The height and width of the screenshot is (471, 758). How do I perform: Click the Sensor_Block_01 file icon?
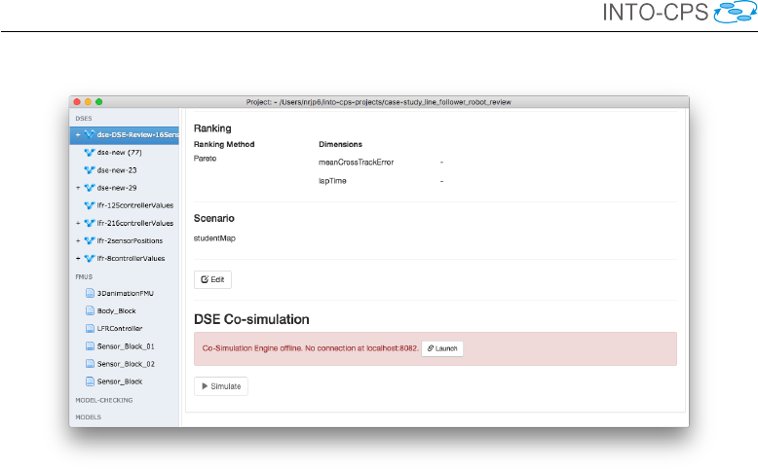[90, 345]
